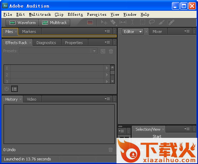Switch to the Mixer tab
198x164 pixels.
[x=157, y=32]
